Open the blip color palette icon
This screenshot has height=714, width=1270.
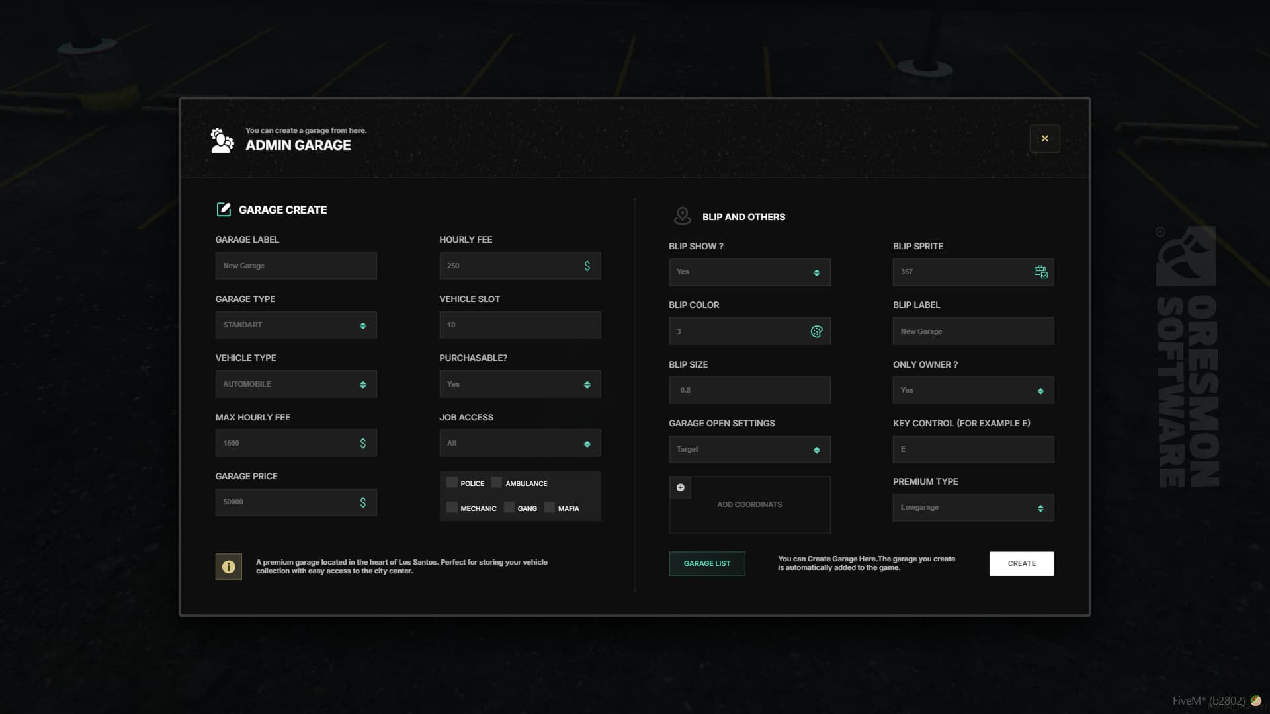tap(816, 331)
